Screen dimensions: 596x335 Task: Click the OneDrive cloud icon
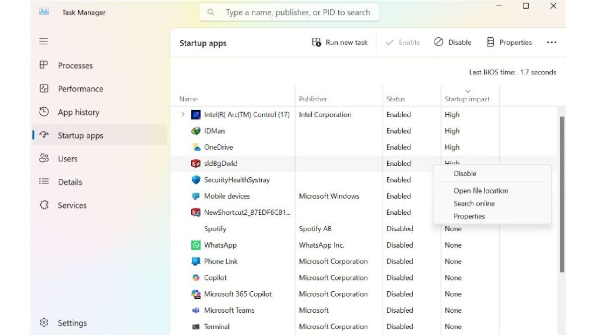196,147
